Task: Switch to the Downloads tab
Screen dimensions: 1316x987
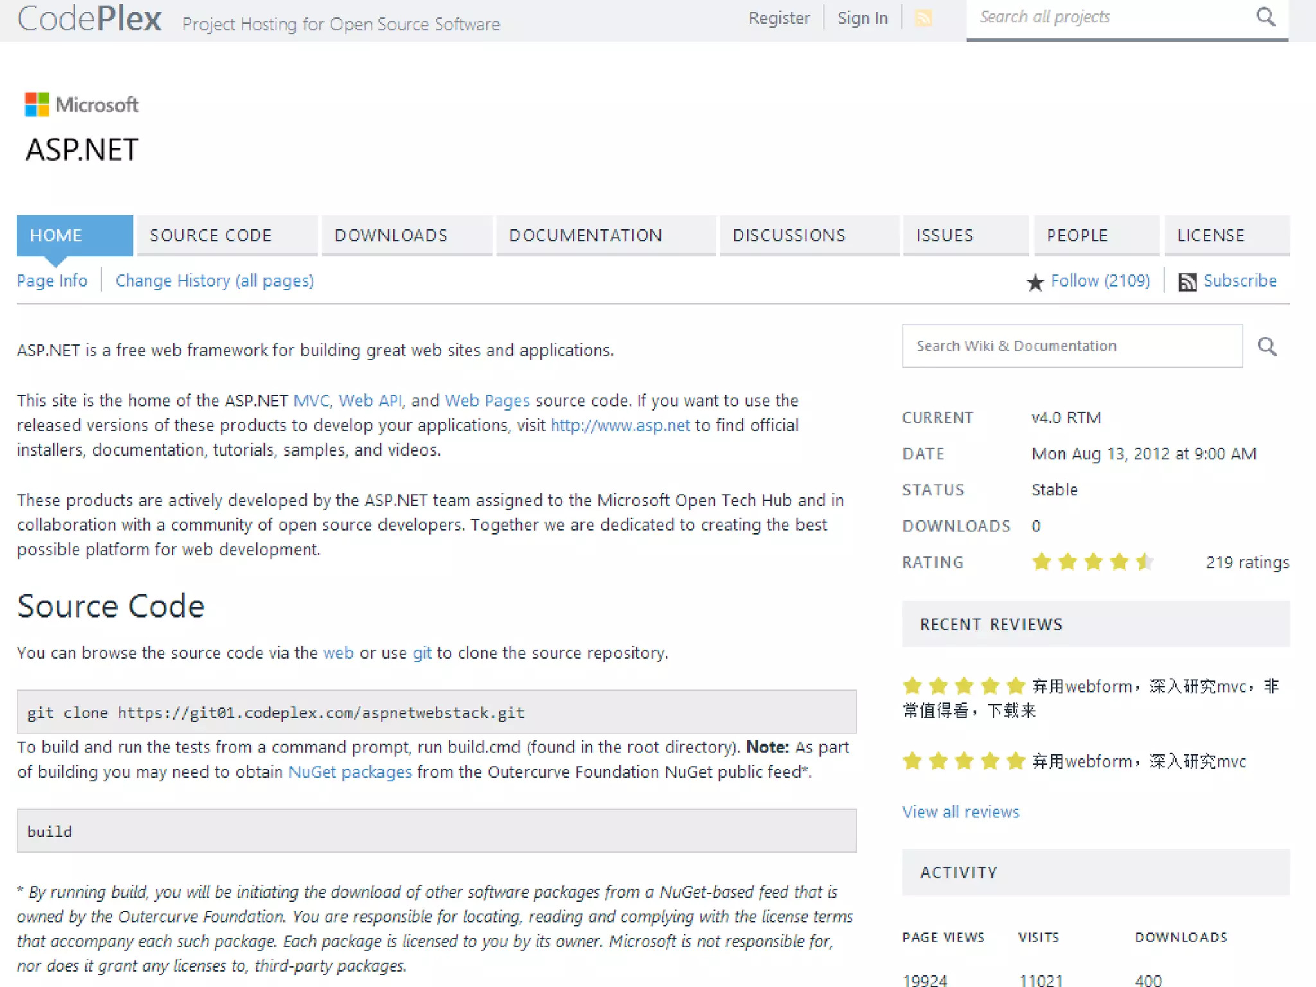Action: [x=391, y=235]
